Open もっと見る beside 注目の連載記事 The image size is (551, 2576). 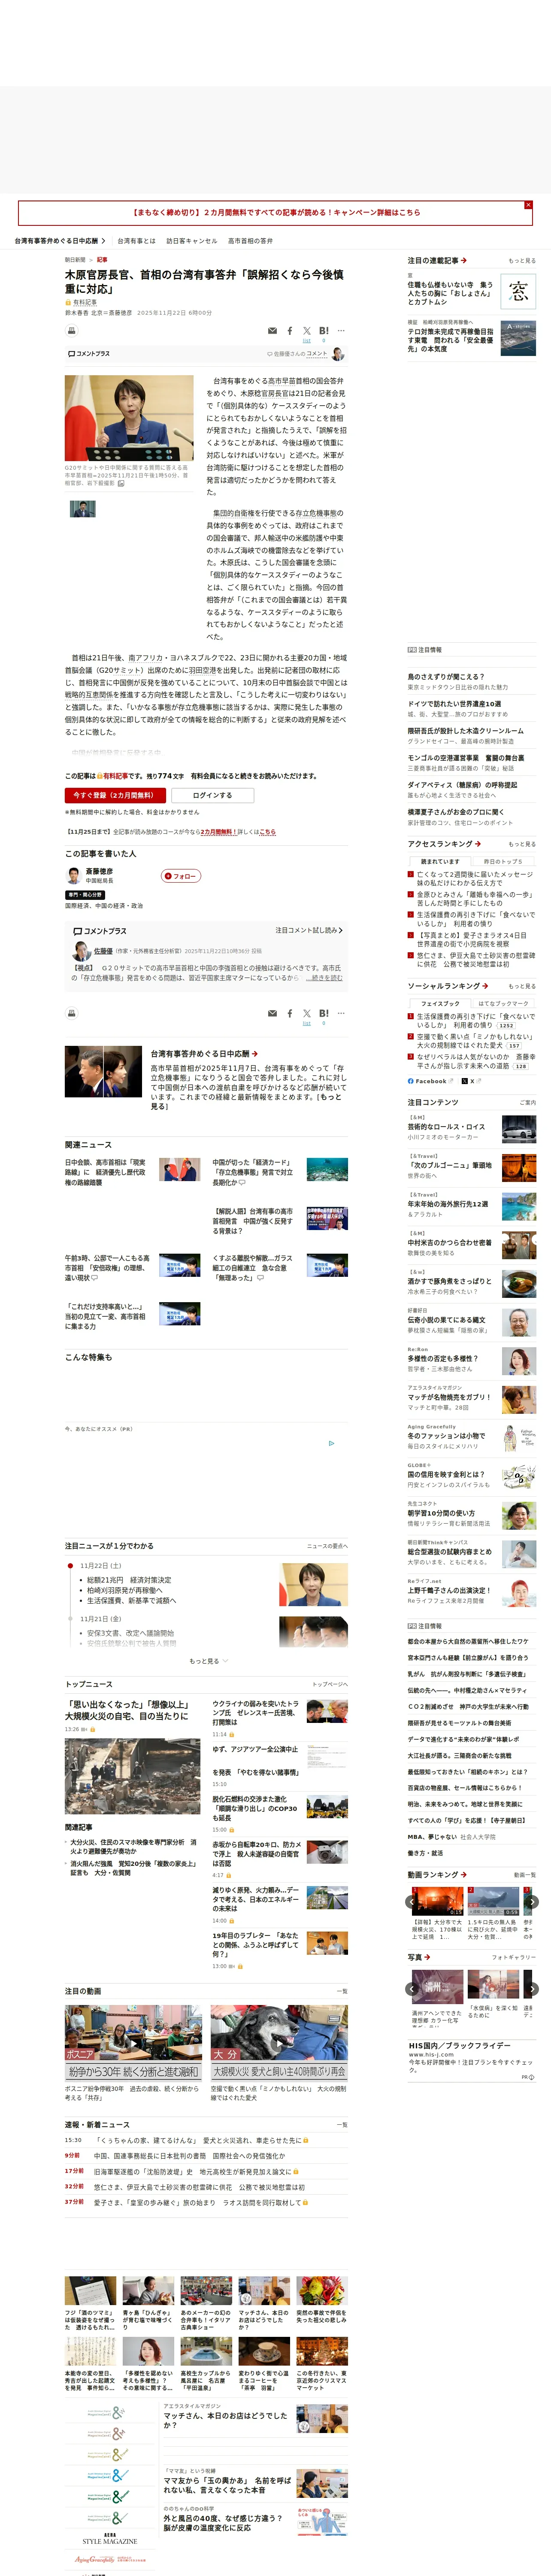[x=522, y=261]
